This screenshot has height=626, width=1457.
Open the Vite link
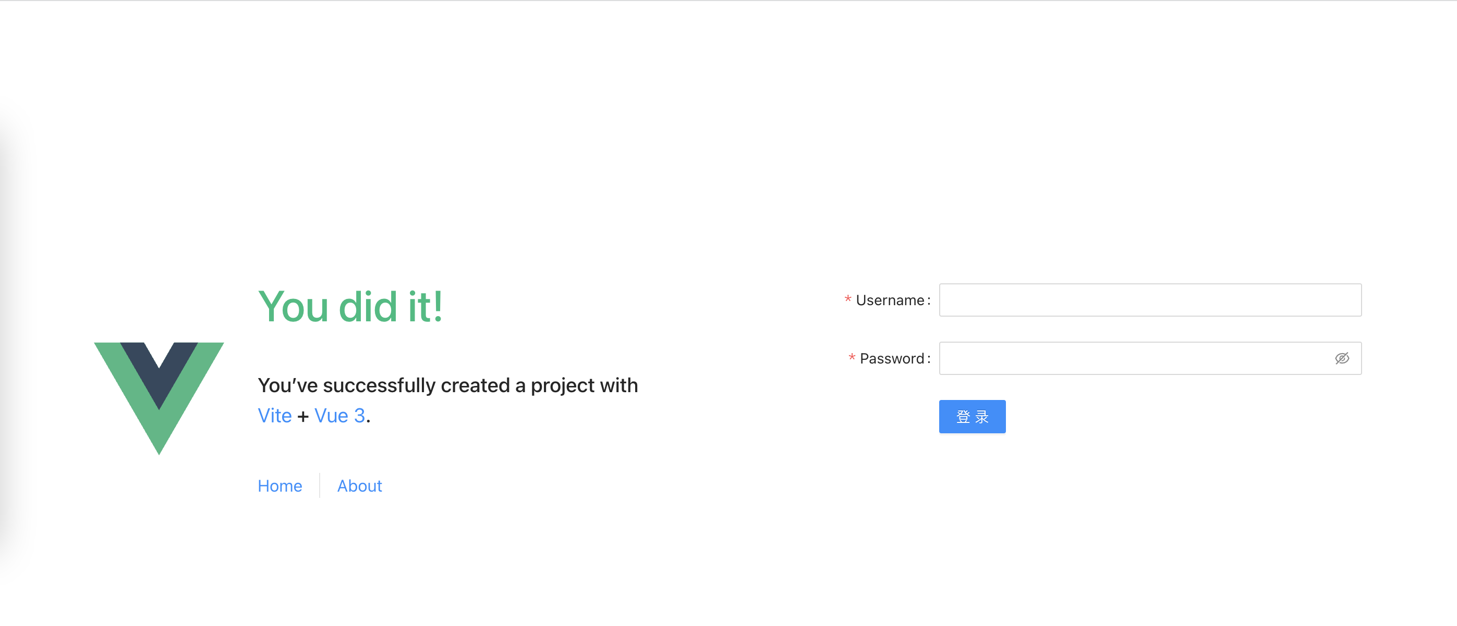click(x=275, y=416)
